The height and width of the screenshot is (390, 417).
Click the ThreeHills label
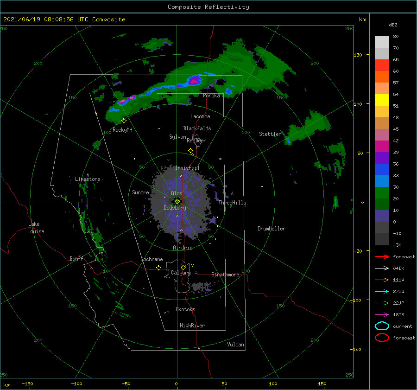coord(233,203)
